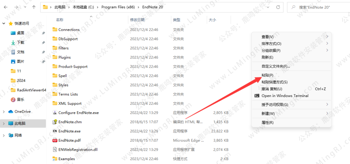Select the Styles folder icon

click(x=55, y=85)
